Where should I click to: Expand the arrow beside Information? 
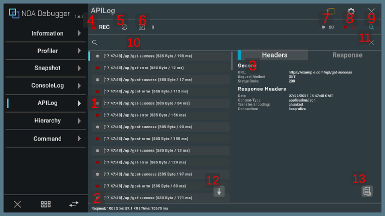tap(79, 33)
